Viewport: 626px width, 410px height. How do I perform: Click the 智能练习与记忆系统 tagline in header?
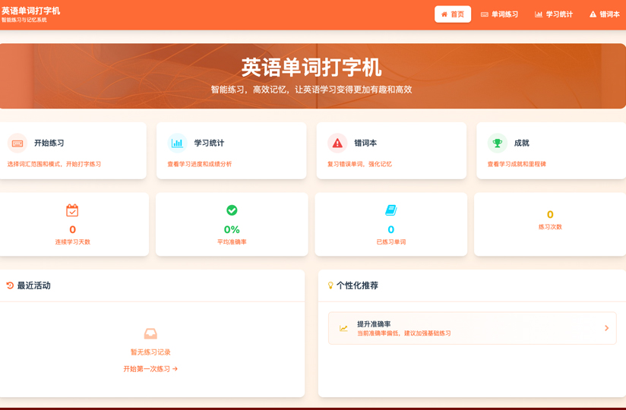(24, 20)
